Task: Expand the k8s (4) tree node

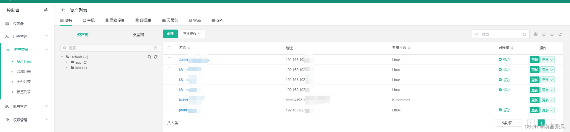Action: (x=66, y=68)
